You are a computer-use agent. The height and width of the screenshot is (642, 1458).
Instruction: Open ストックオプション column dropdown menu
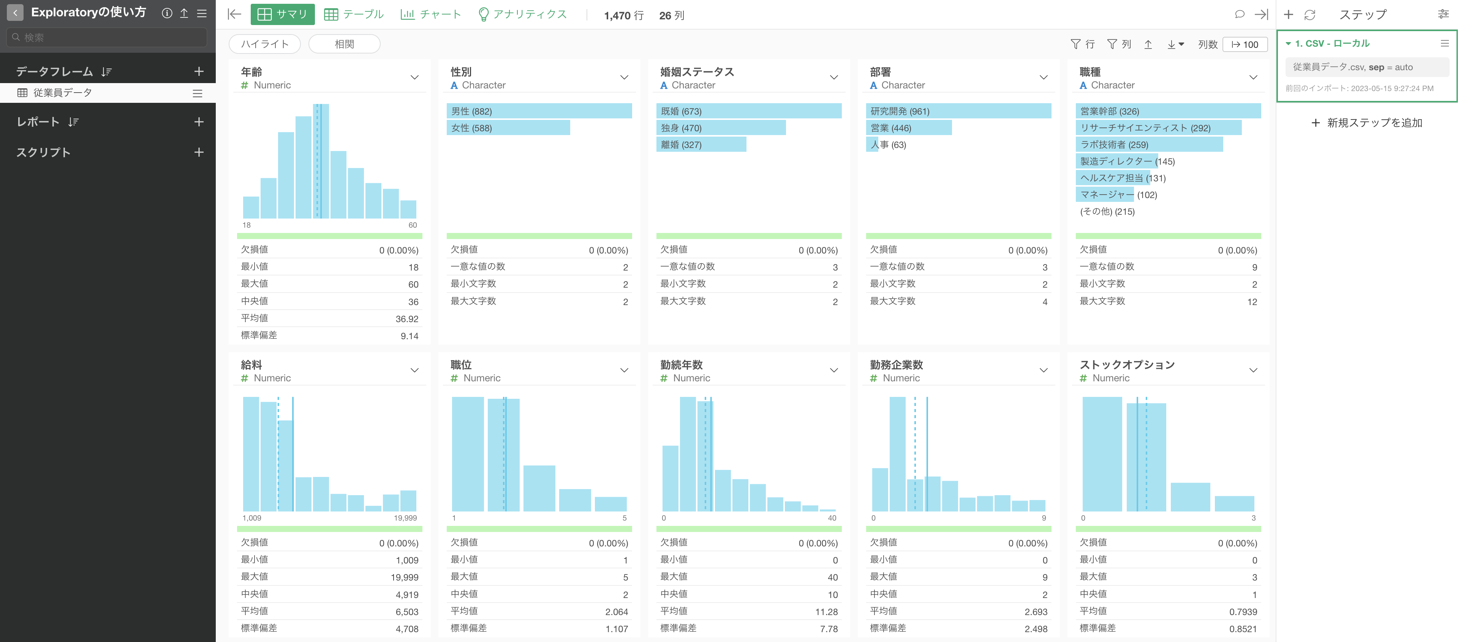(x=1253, y=371)
